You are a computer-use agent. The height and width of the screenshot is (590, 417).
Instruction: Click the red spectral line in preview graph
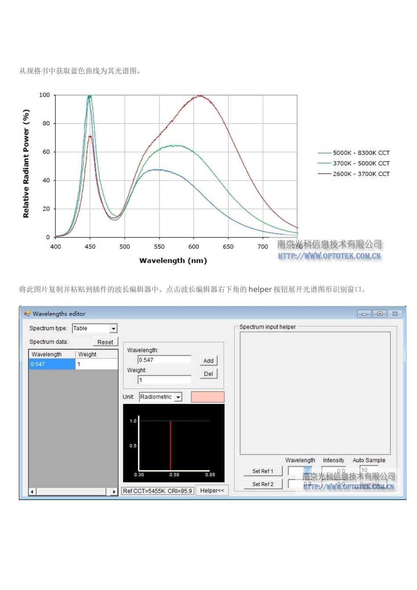[x=170, y=446]
